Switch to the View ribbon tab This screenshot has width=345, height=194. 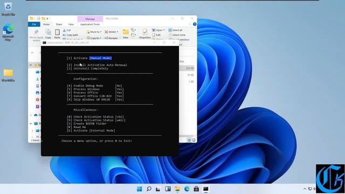tap(71, 24)
